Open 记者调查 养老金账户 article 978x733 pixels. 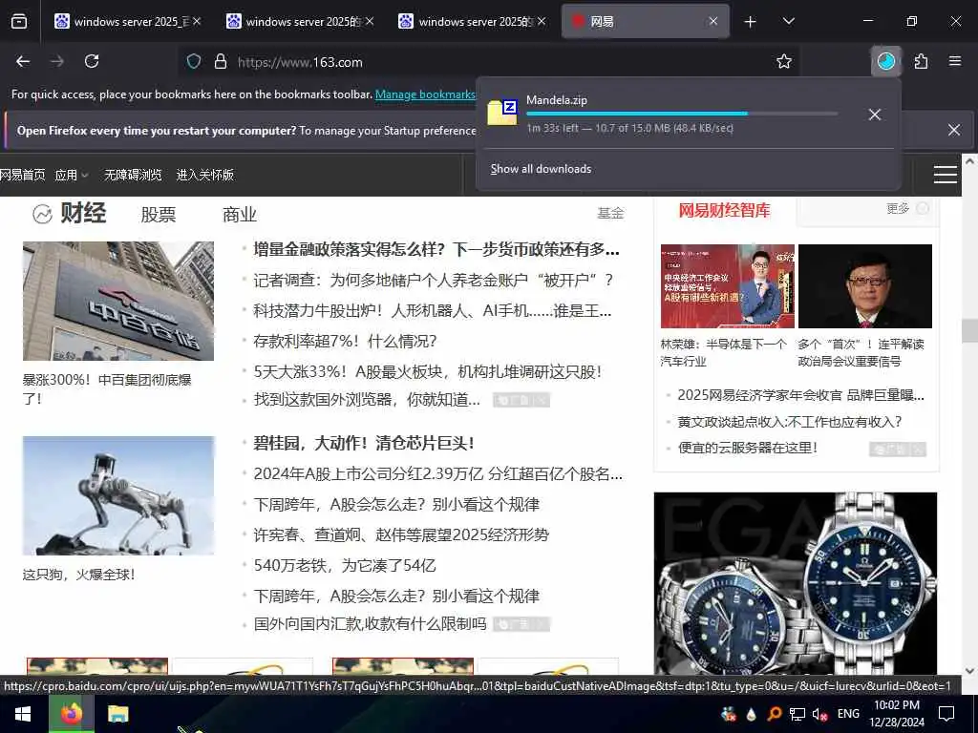coord(433,280)
